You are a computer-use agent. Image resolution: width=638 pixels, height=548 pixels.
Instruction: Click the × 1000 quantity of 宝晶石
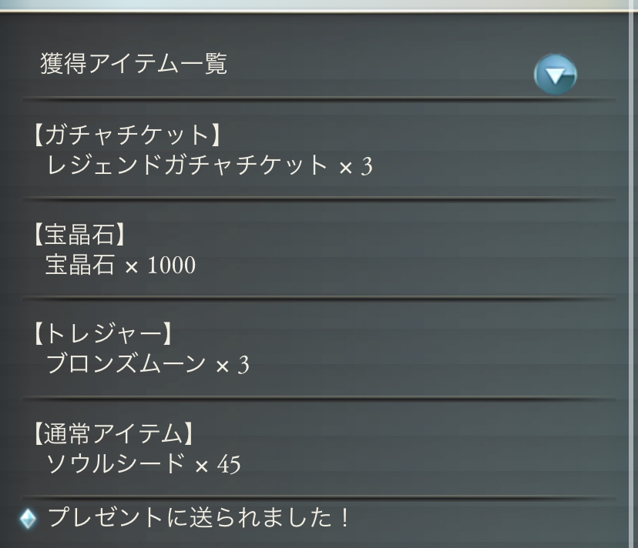pos(160,266)
